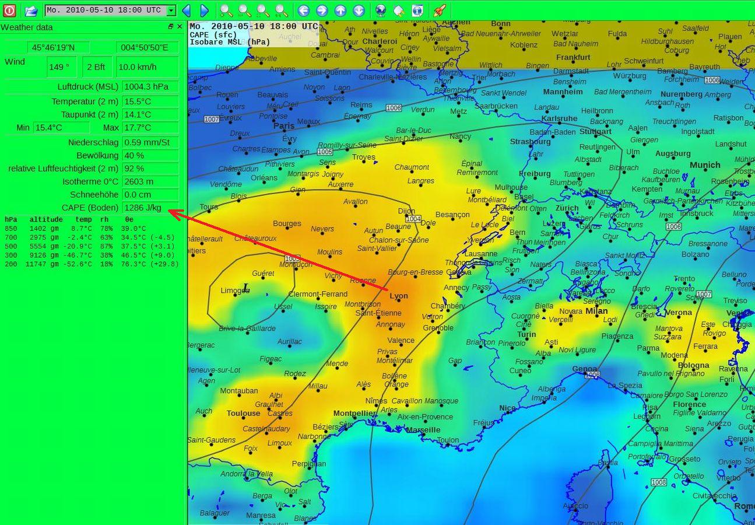This screenshot has width=755, height=525.
Task: Float the Weather data panel
Action: tap(171, 27)
